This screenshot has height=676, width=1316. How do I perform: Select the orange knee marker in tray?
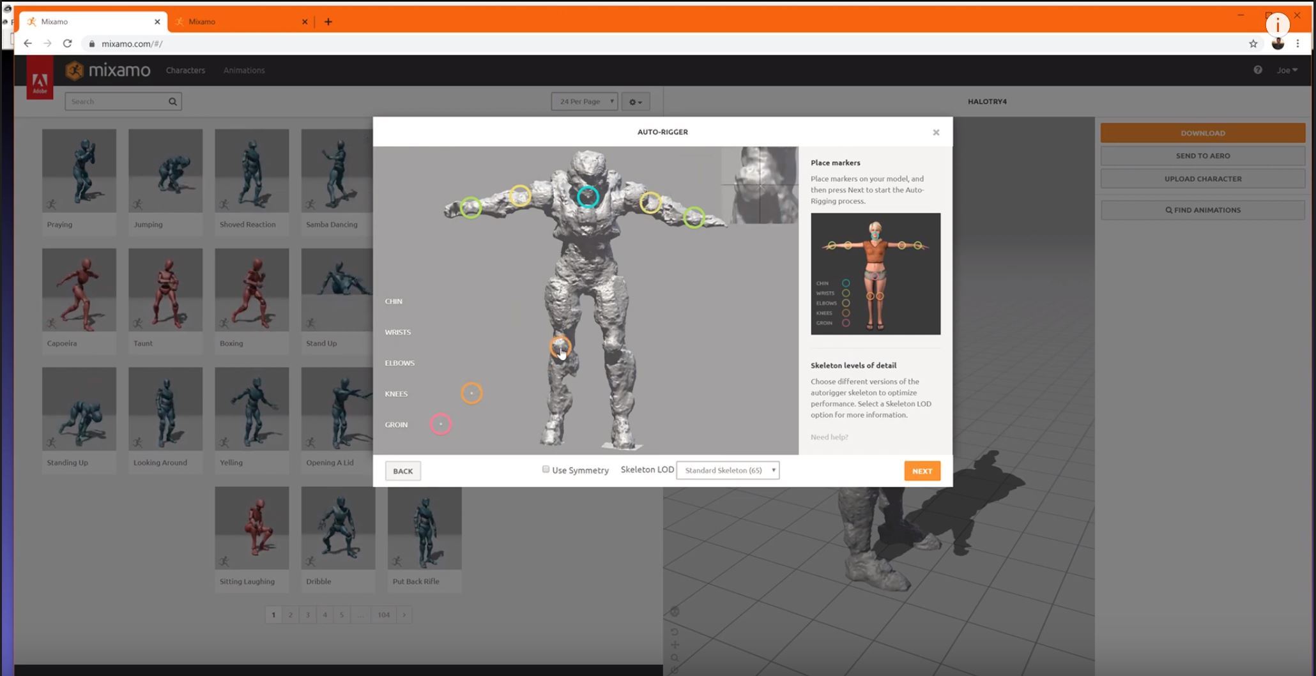point(471,393)
